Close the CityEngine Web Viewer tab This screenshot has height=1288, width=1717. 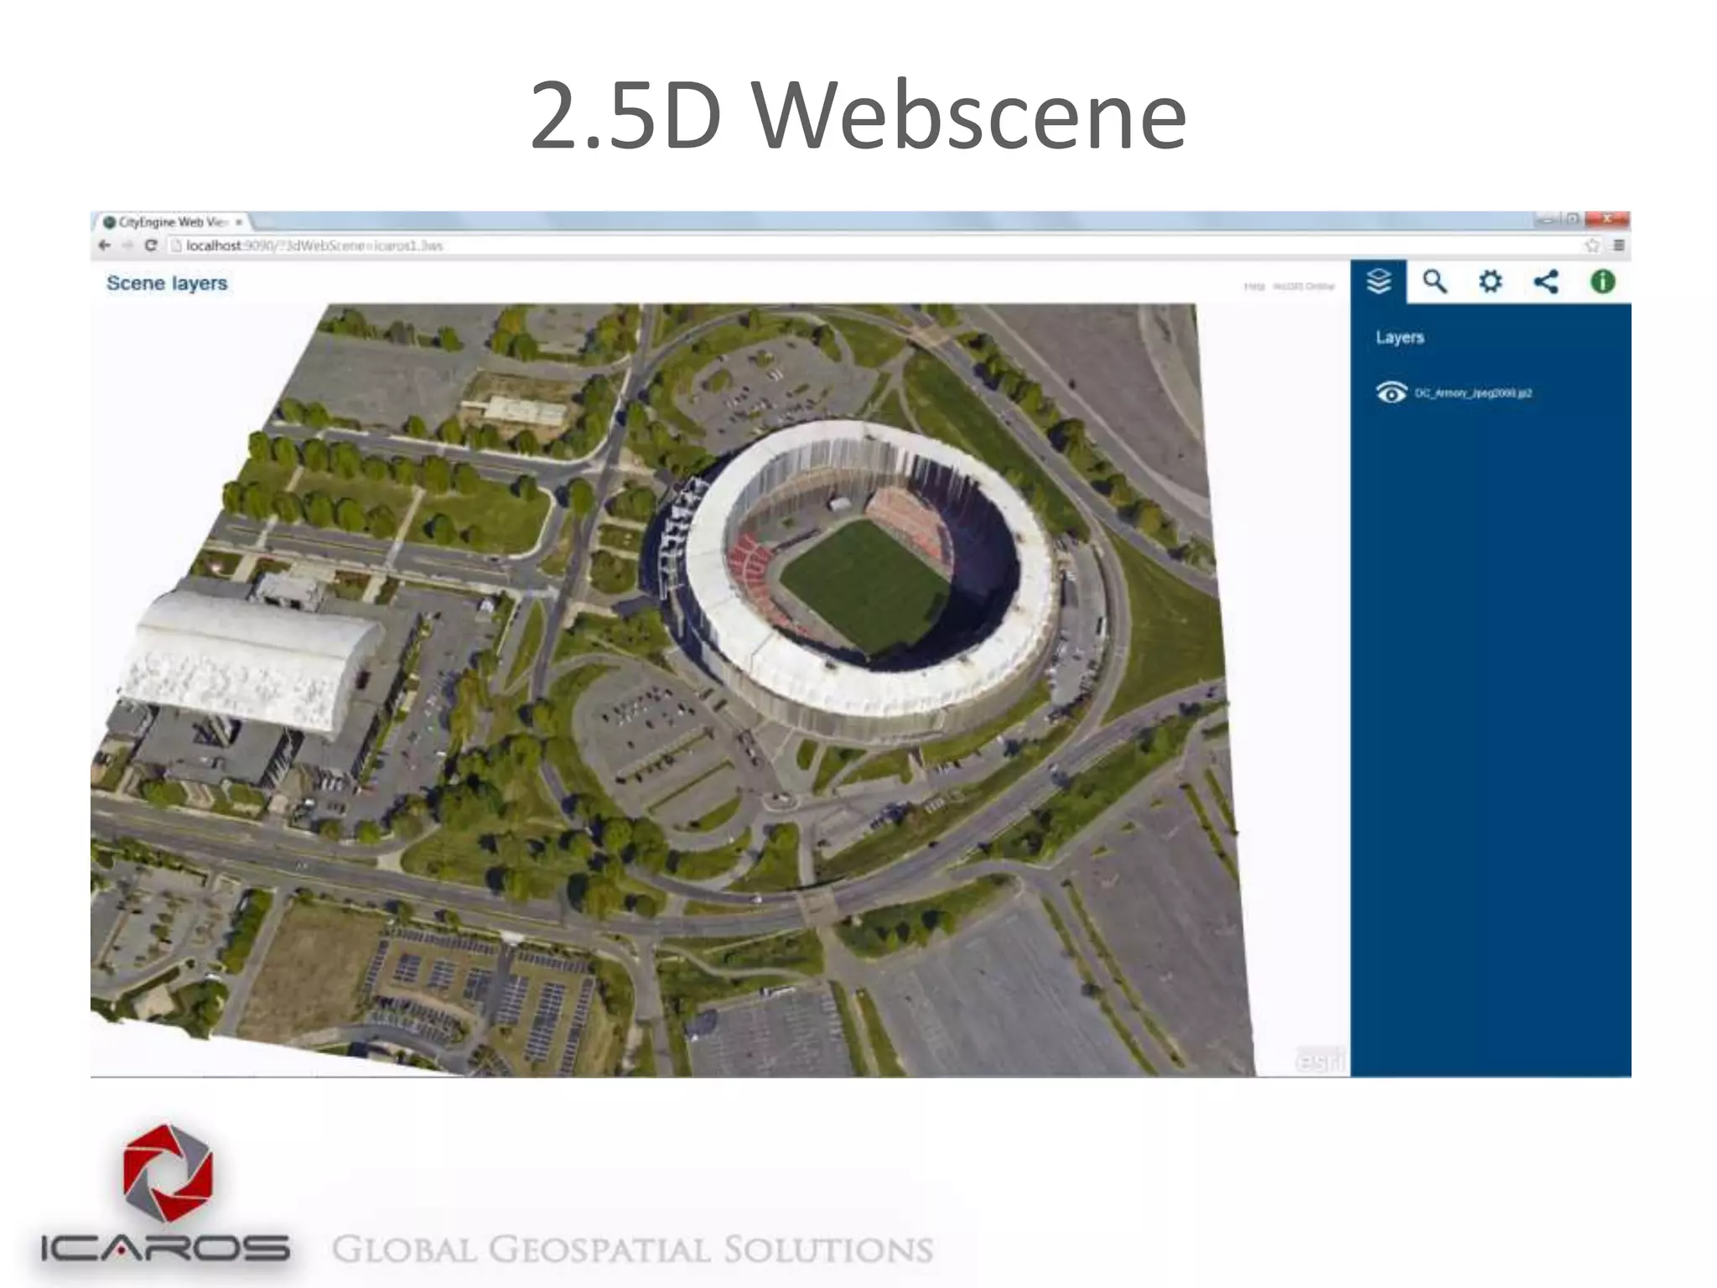pyautogui.click(x=238, y=222)
